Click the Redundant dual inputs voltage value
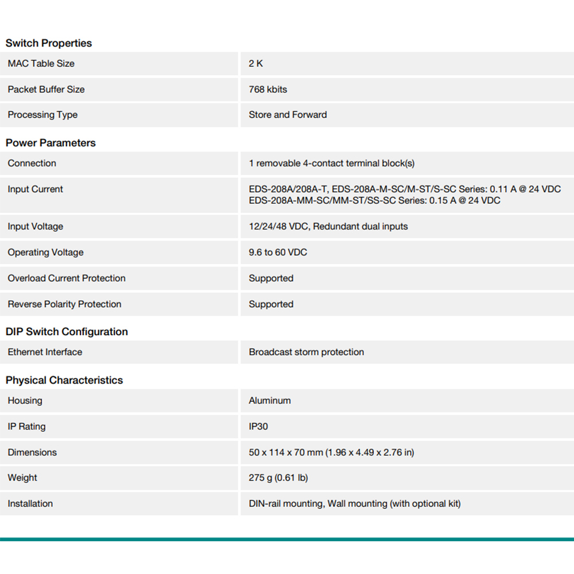 328,227
